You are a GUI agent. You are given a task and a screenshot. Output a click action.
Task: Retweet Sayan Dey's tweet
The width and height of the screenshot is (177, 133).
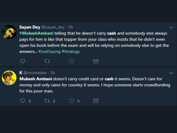click(x=46, y=61)
